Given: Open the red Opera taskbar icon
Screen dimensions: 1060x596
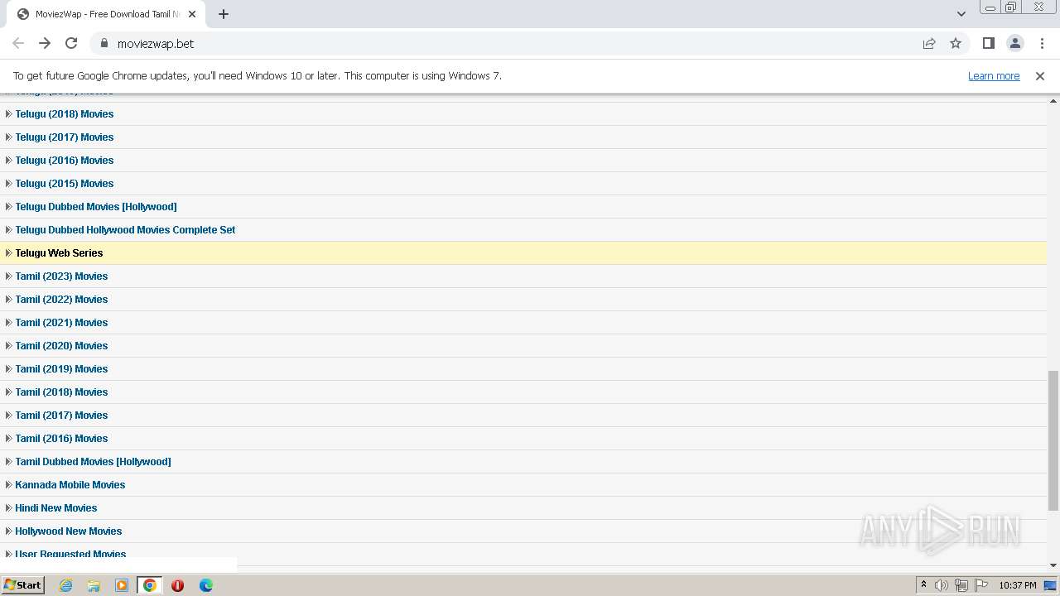Looking at the screenshot, I should coord(177,585).
